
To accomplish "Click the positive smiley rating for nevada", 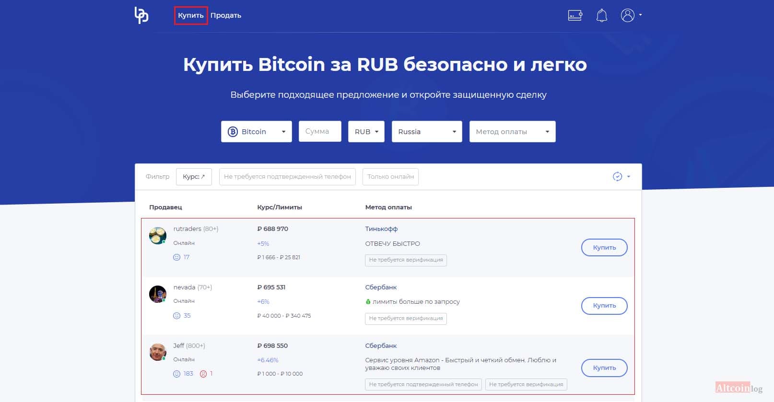I will [x=176, y=316].
